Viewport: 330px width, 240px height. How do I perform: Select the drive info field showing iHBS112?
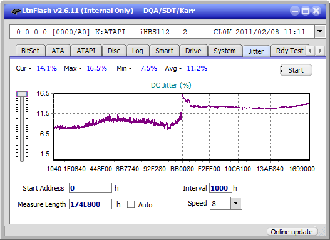(x=162, y=32)
